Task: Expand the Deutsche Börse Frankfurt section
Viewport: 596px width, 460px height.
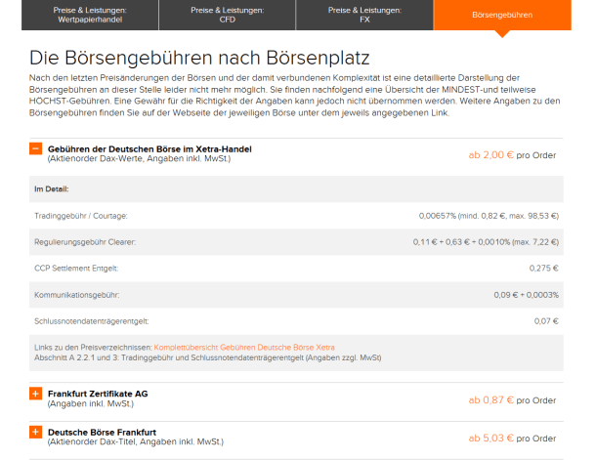Action: [36, 432]
